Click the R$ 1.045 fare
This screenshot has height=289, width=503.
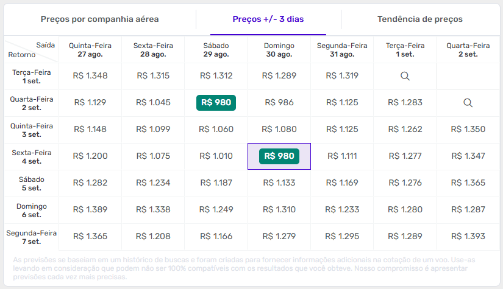tap(153, 102)
